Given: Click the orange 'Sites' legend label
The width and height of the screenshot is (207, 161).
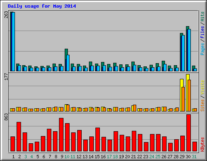Looking at the screenshot, I should pyautogui.click(x=203, y=105).
